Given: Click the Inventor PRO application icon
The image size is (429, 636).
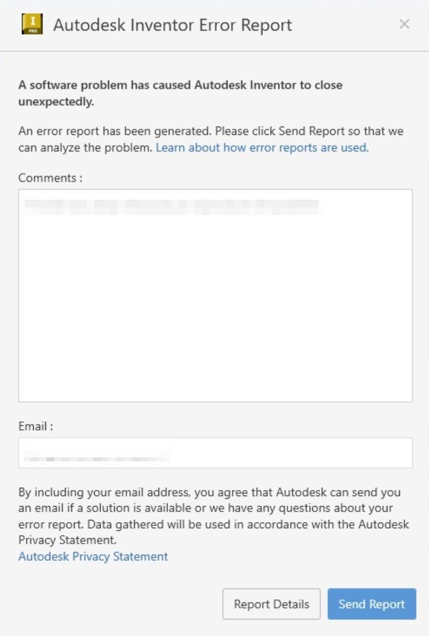Looking at the screenshot, I should [32, 25].
